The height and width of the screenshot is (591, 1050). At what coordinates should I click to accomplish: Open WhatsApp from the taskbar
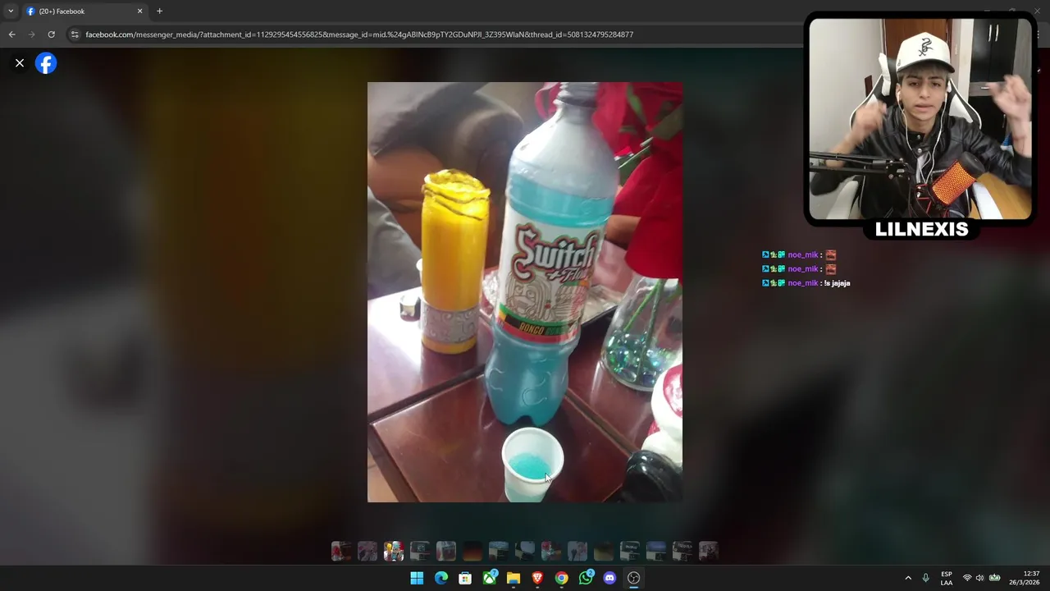coord(586,578)
